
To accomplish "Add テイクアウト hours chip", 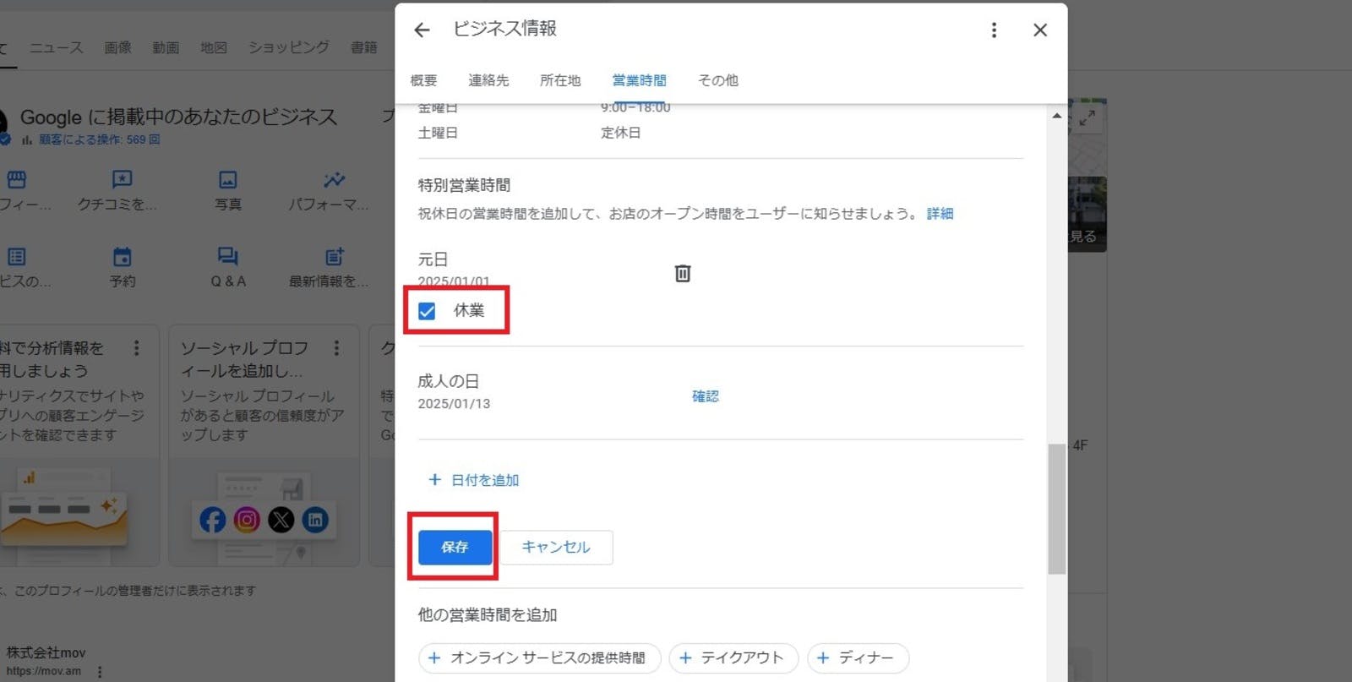I will pos(733,657).
